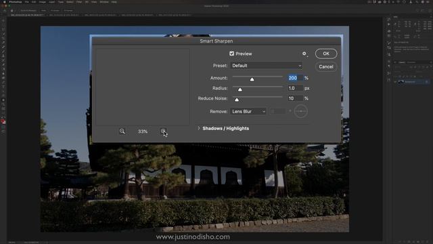The width and height of the screenshot is (433, 244).
Task: Open the Smart Sharpen gear settings menu
Action: 304,54
